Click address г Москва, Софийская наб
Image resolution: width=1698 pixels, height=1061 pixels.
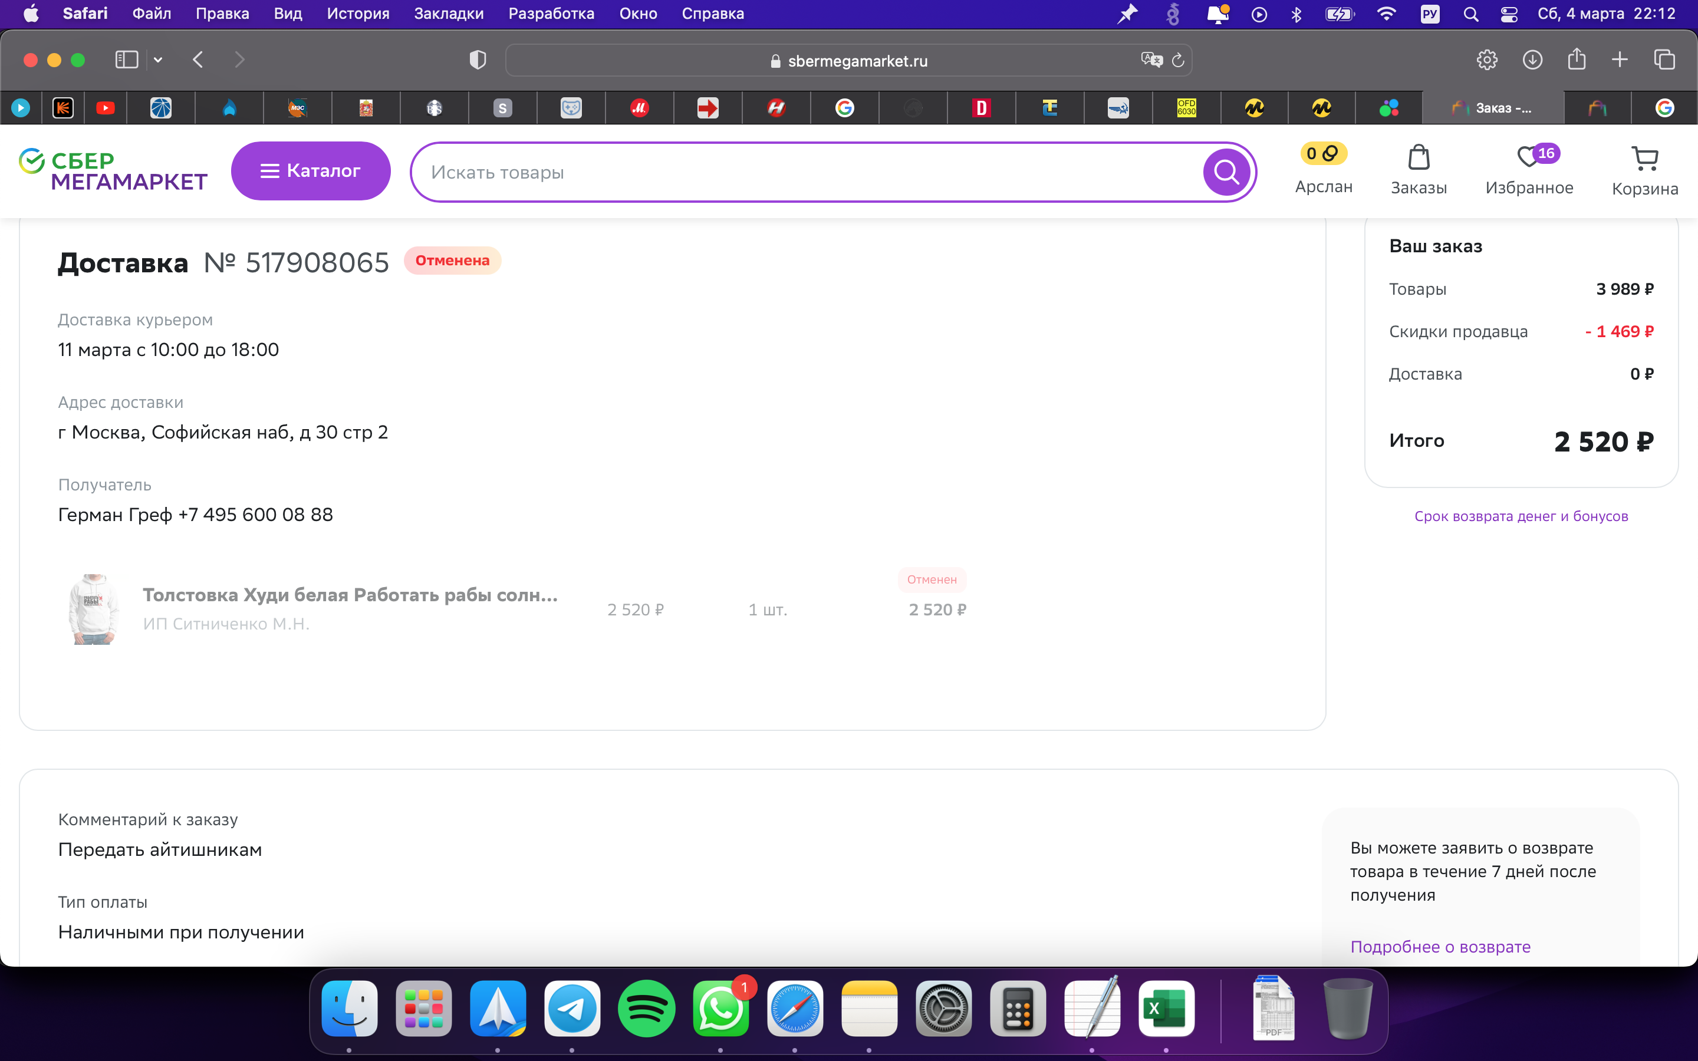223,432
